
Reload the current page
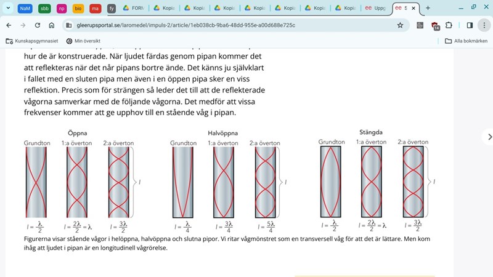(x=38, y=25)
